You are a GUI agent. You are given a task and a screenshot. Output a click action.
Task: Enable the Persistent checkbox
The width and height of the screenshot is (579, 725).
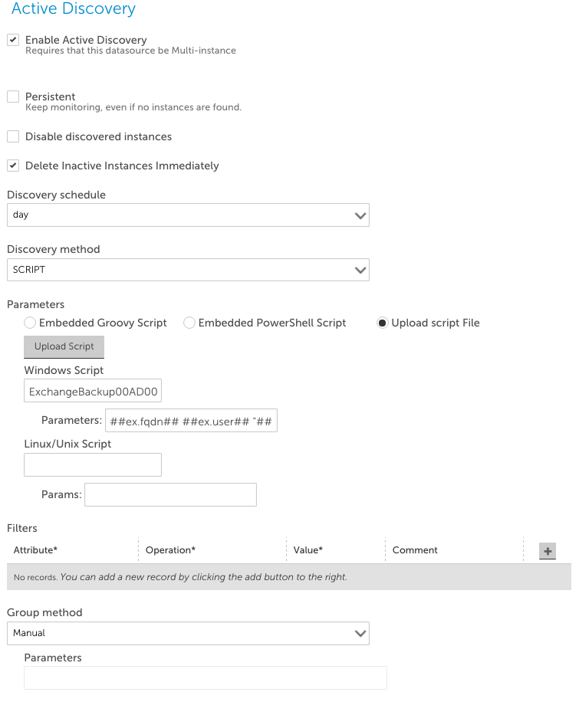pyautogui.click(x=13, y=97)
